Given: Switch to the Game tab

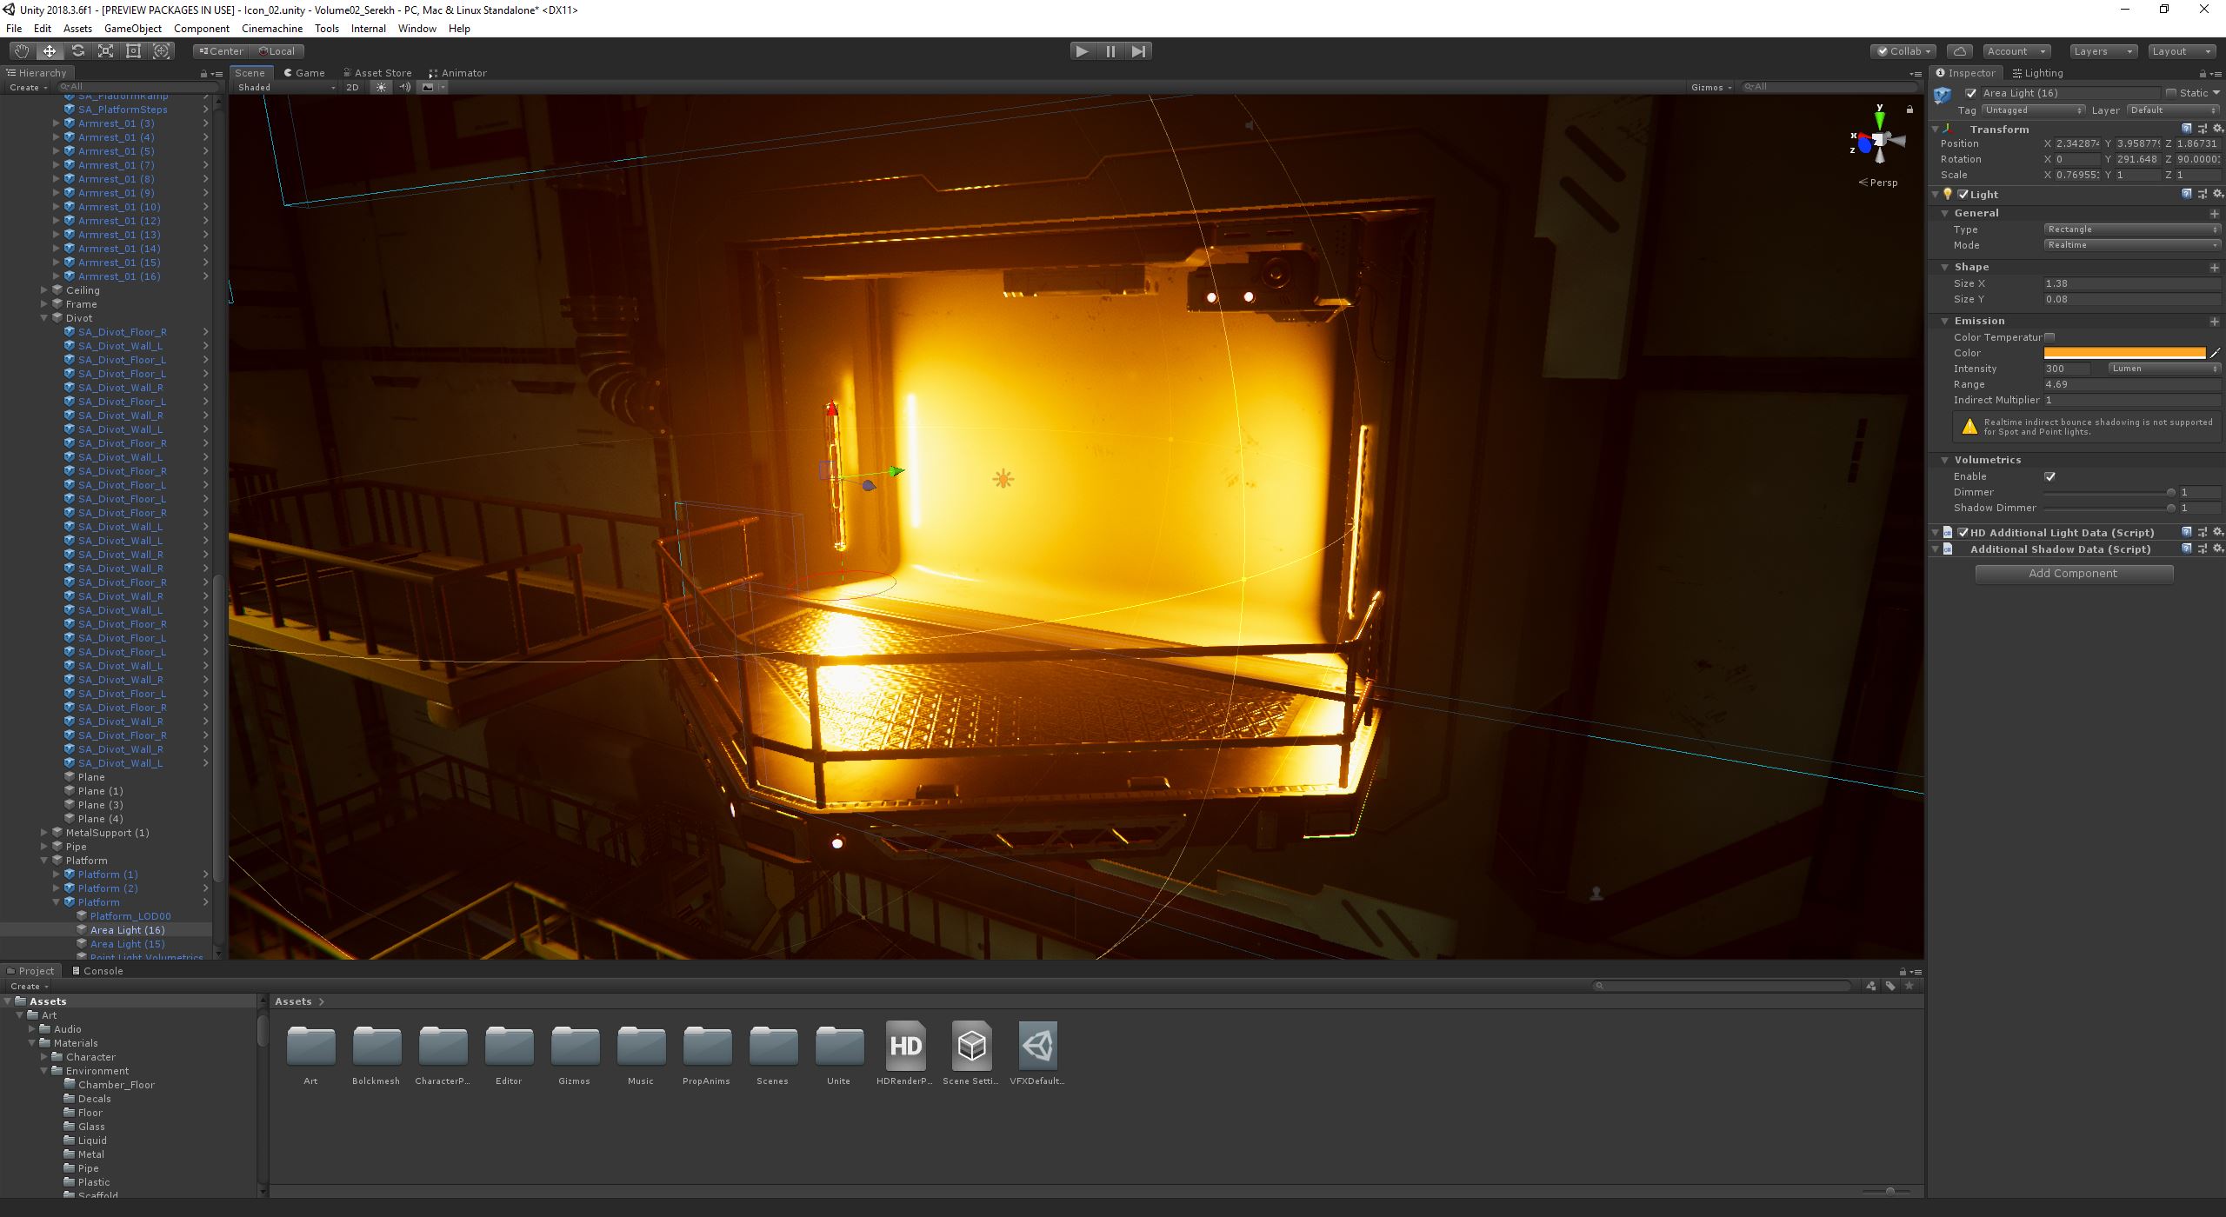Looking at the screenshot, I should pyautogui.click(x=305, y=73).
